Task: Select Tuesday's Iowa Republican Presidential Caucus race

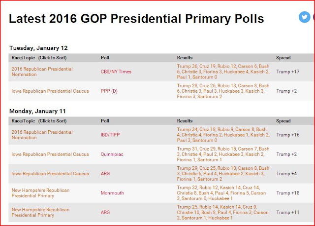Action: click(x=50, y=91)
